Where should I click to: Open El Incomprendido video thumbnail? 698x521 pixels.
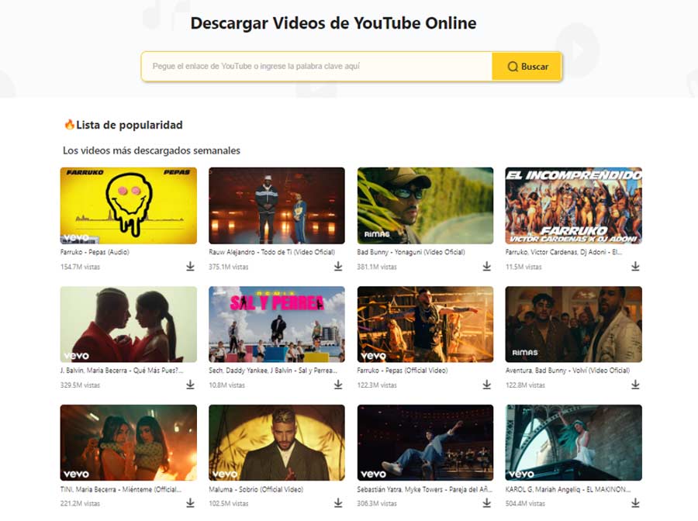(574, 205)
